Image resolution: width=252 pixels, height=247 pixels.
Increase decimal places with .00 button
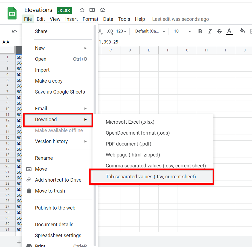[x=110, y=31]
